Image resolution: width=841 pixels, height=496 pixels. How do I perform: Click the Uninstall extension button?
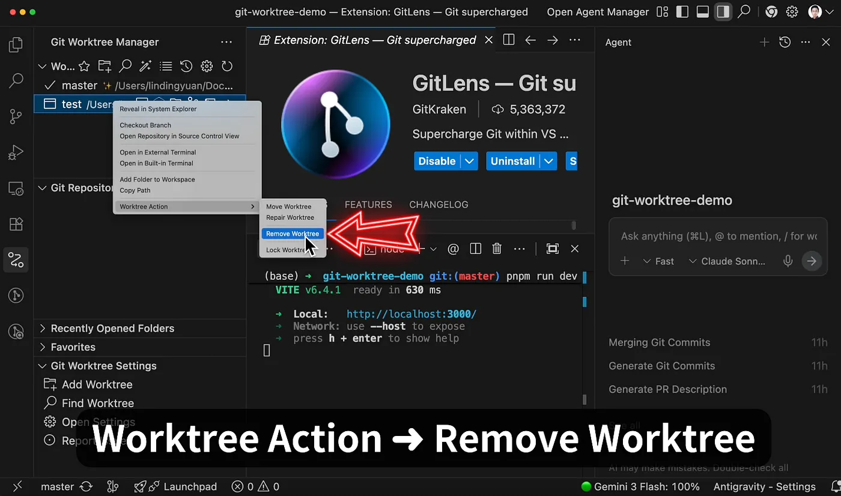512,161
